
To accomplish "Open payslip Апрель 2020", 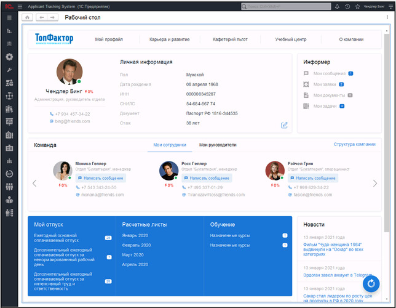I will tap(135, 264).
